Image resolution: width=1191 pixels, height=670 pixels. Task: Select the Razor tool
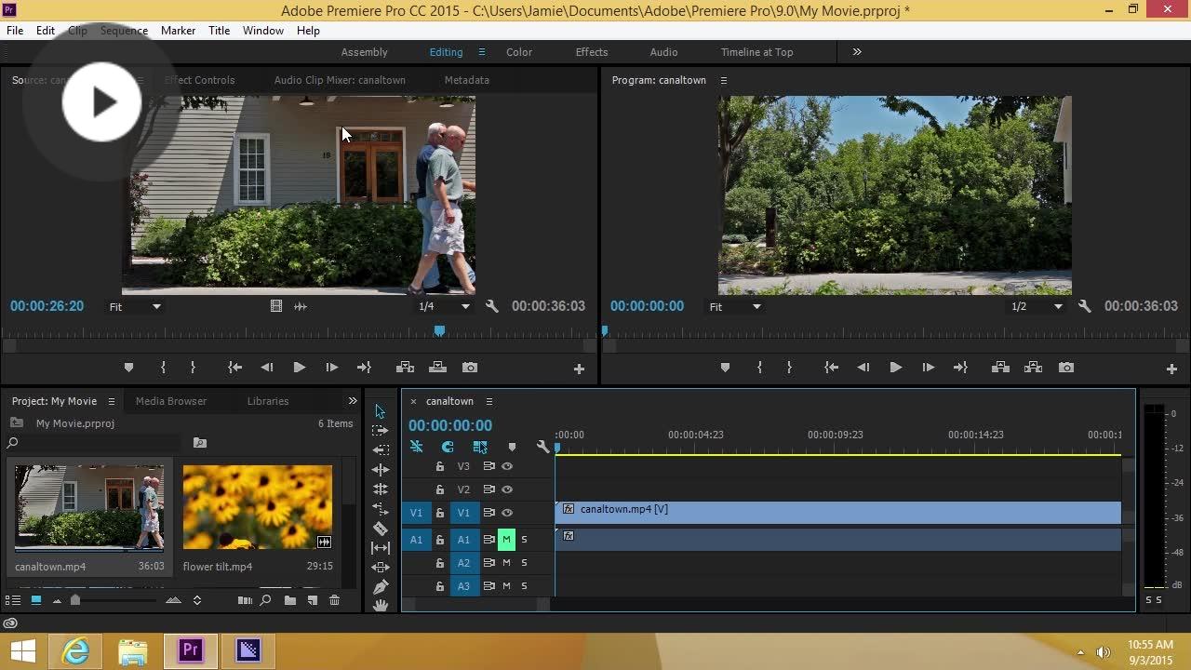(381, 529)
